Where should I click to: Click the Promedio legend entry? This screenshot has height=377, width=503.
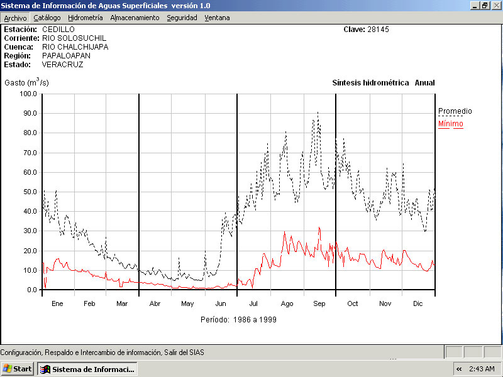(x=455, y=111)
